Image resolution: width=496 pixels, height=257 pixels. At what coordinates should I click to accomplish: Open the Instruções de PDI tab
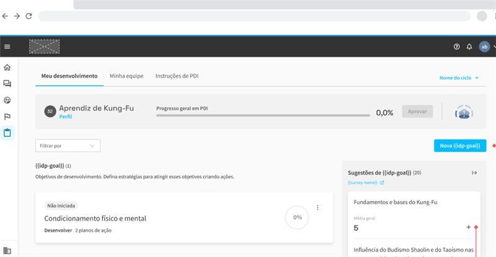[x=177, y=76]
